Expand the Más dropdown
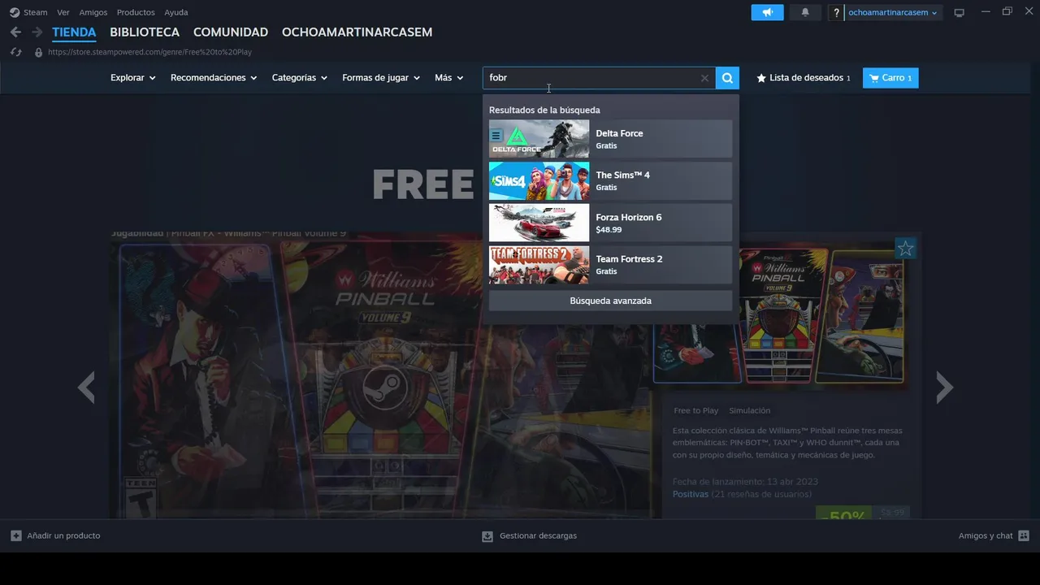This screenshot has width=1040, height=585. (x=449, y=78)
